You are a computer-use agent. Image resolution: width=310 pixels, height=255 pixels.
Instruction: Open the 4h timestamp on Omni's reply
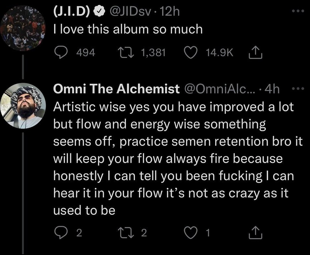coord(273,89)
